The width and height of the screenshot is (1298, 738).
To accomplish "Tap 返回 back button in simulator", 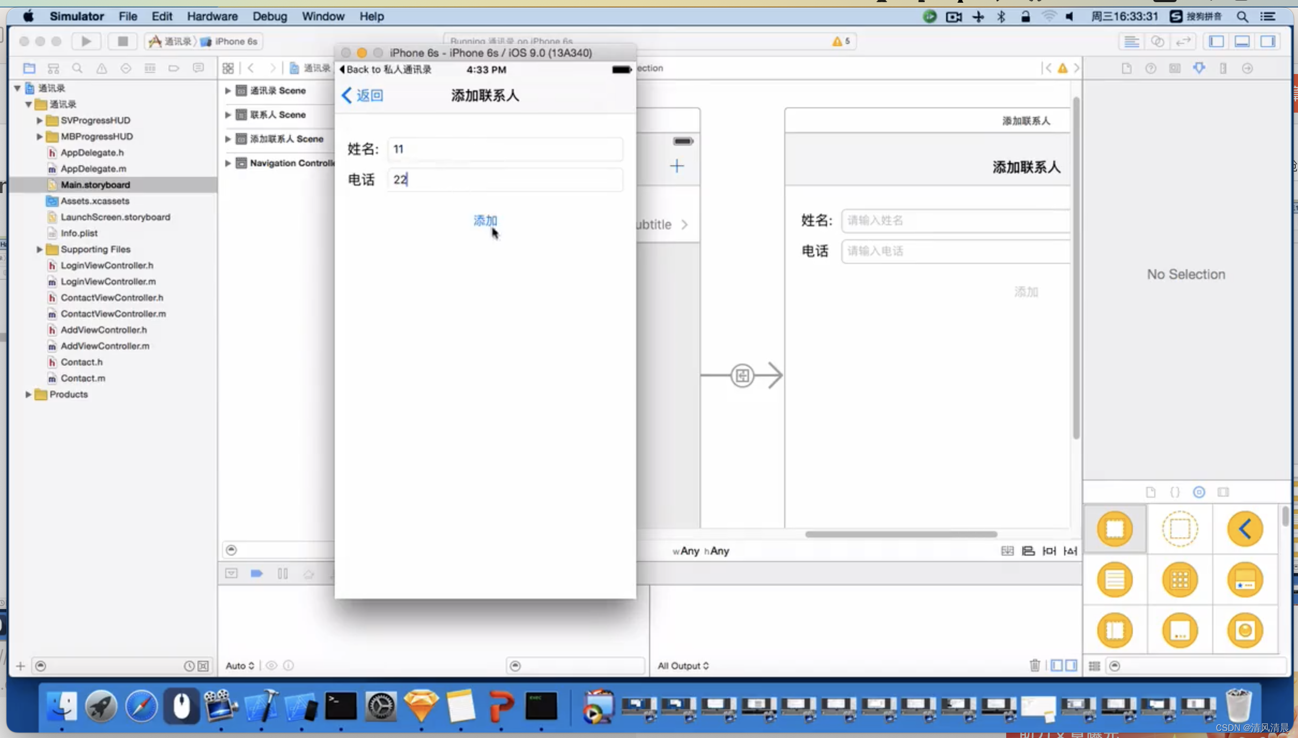I will [363, 95].
